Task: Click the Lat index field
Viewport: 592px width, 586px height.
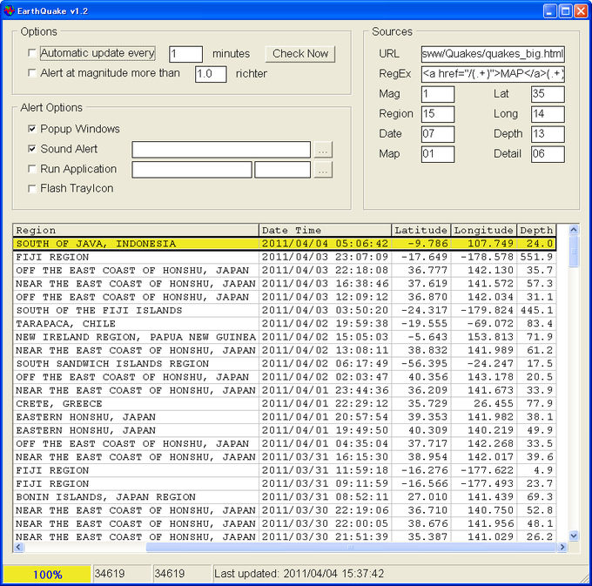Action: [x=548, y=94]
